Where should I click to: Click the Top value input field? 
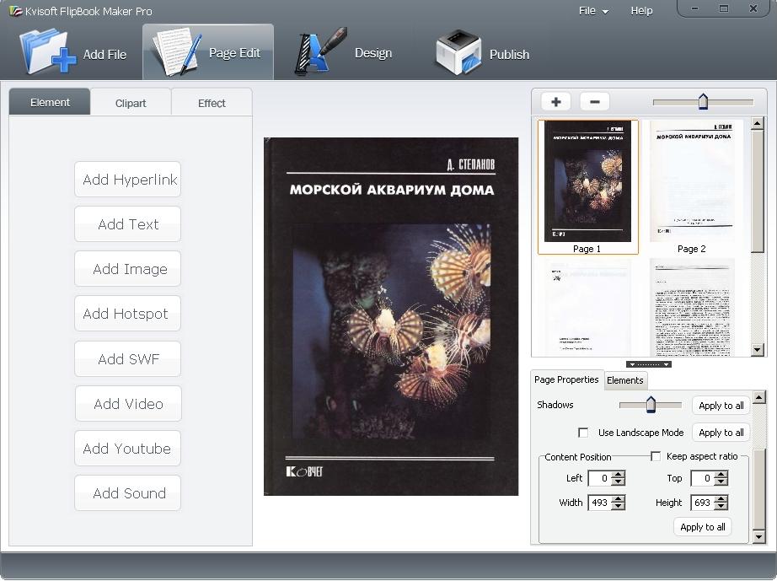point(703,478)
